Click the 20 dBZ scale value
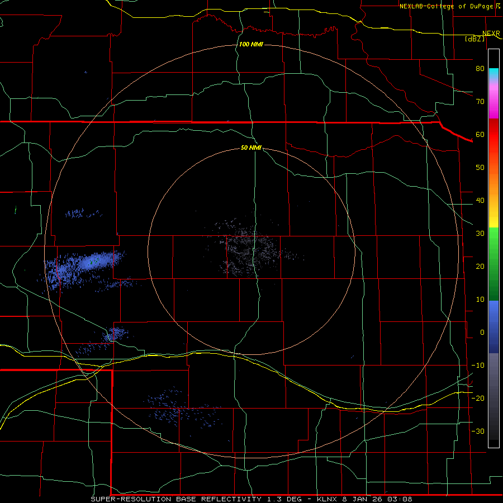The width and height of the screenshot is (503, 503). (x=480, y=267)
